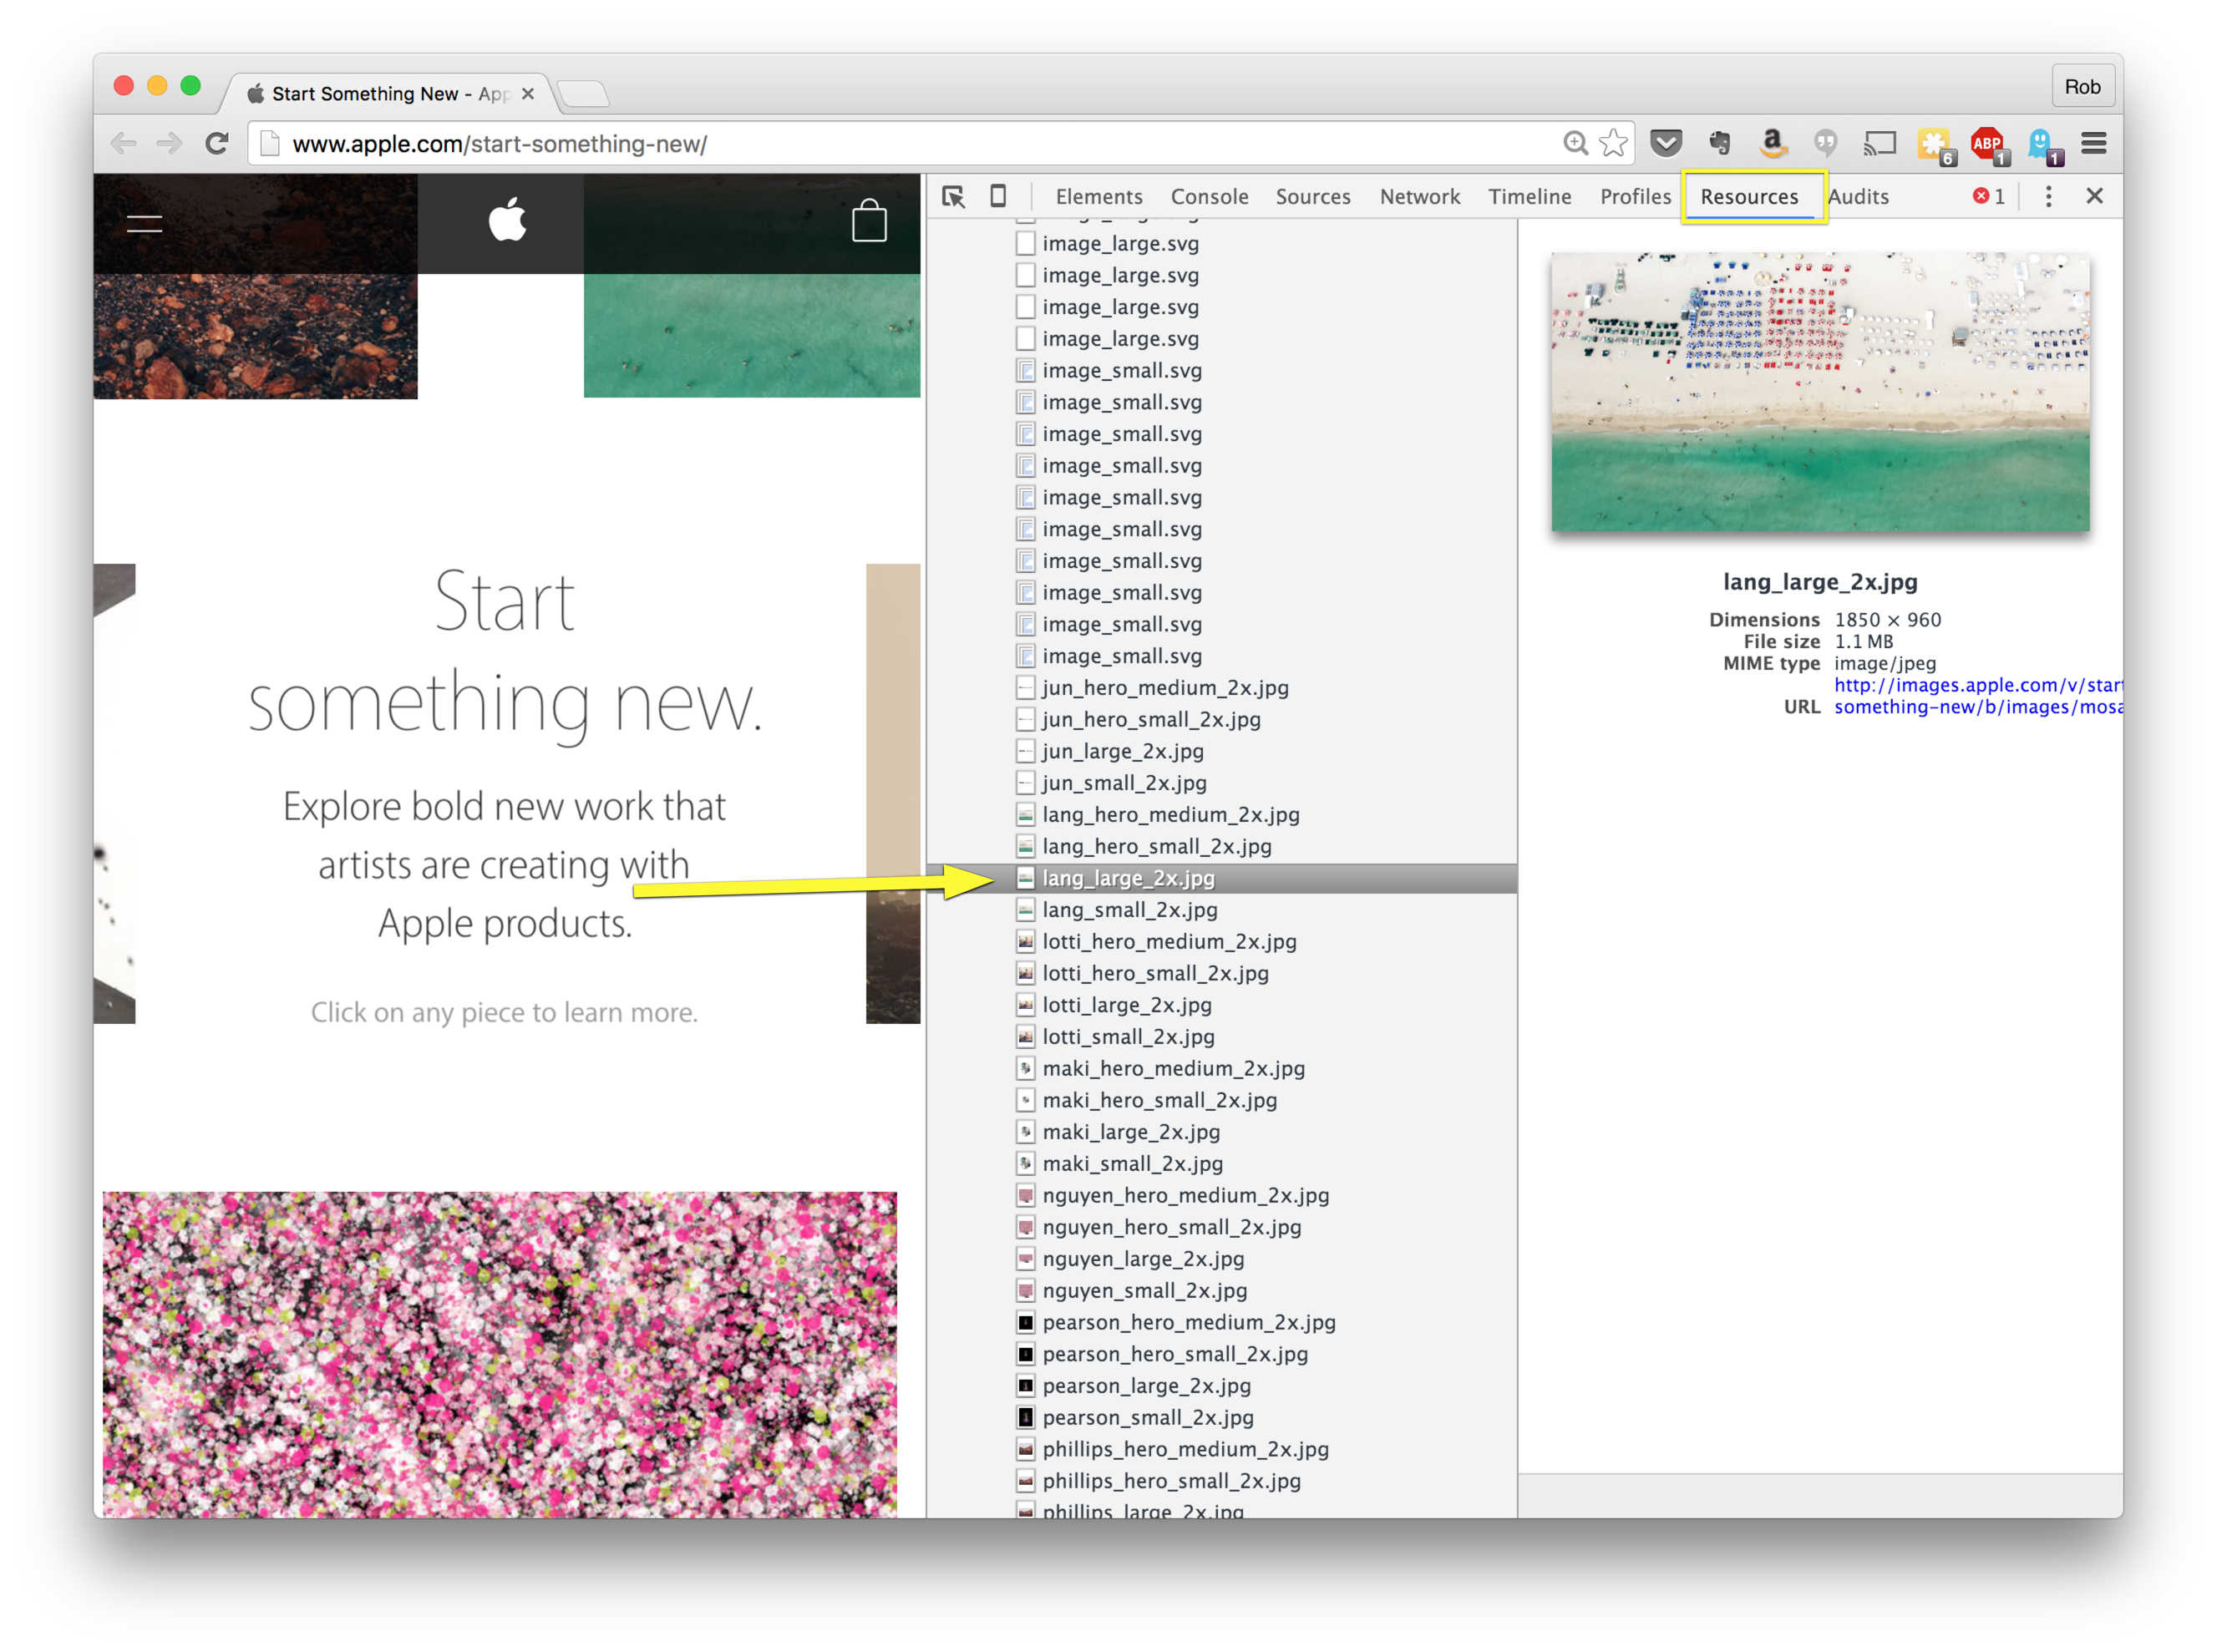Select jun_hero_medium_2x.jpg resource

click(x=1164, y=688)
